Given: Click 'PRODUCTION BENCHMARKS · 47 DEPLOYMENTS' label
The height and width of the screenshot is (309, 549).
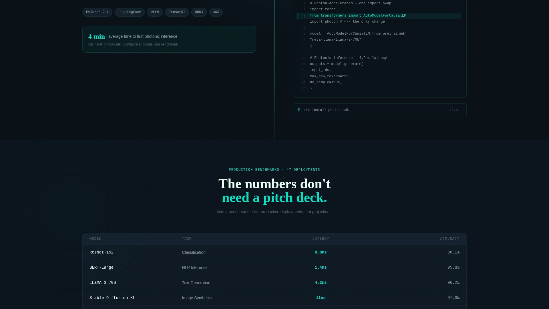Looking at the screenshot, I should tap(274, 170).
